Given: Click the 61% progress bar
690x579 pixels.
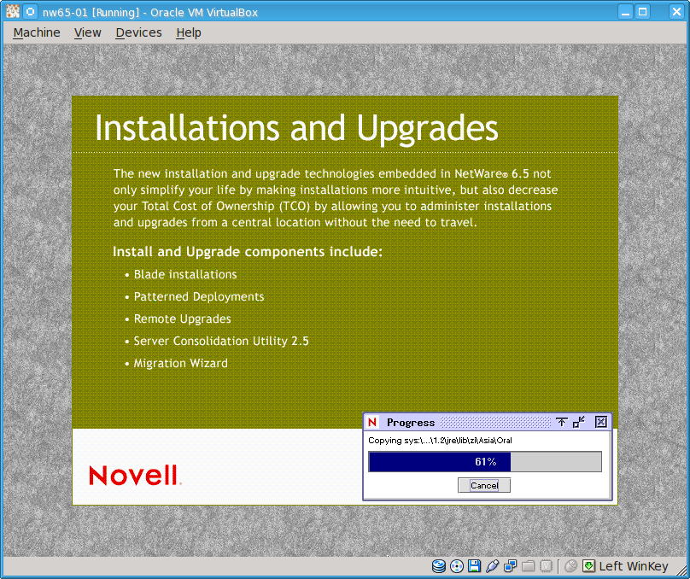Looking at the screenshot, I should [x=484, y=462].
